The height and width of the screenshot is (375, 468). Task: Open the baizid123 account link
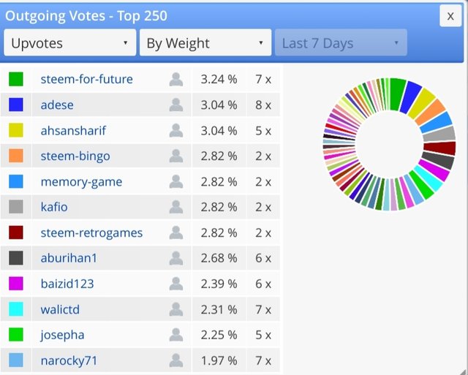[67, 284]
